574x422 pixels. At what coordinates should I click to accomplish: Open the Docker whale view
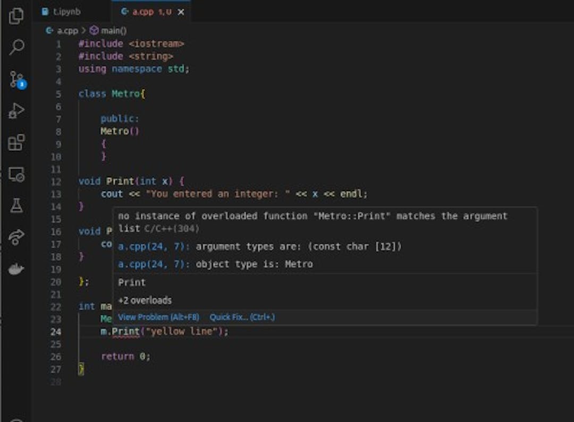[16, 269]
